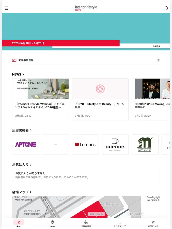Open the DUENDE exhibitor card
The height and width of the screenshot is (229, 172).
click(x=115, y=144)
